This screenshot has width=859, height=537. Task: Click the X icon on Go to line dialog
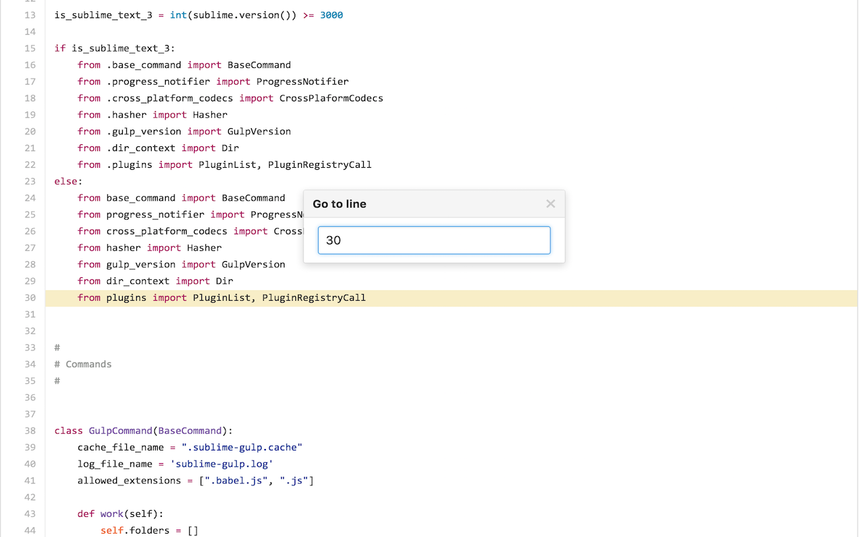550,203
